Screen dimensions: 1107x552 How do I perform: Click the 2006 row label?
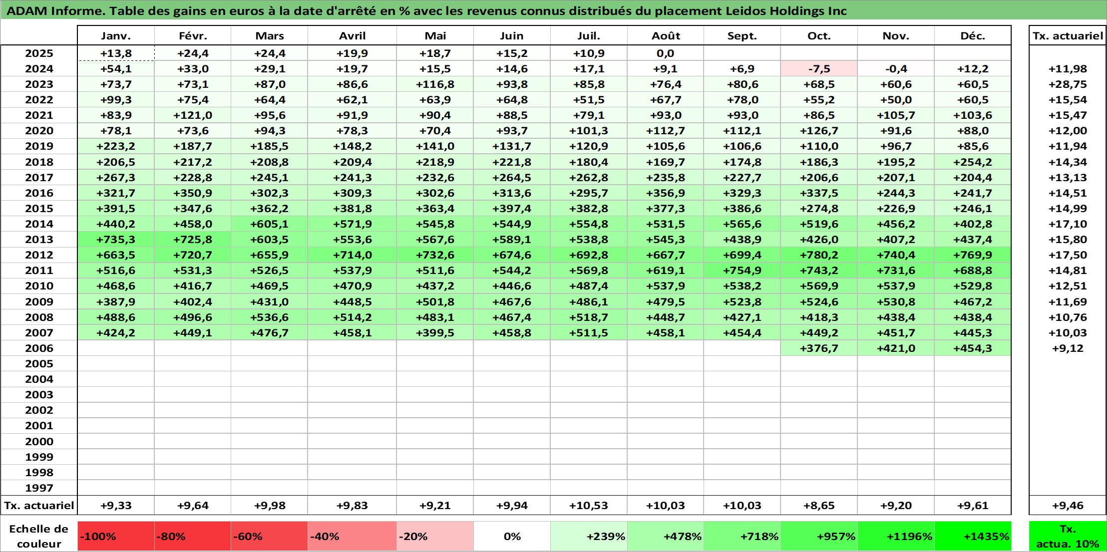(x=39, y=348)
